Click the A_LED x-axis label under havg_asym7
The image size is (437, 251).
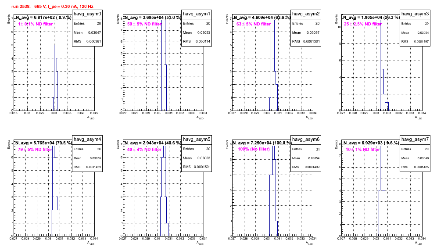[419, 243]
